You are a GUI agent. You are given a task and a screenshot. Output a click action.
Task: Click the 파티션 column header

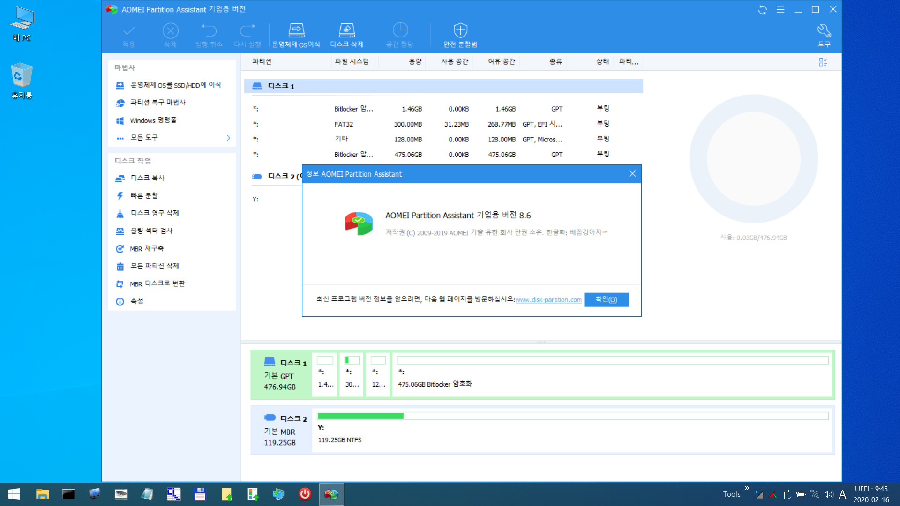tap(262, 61)
